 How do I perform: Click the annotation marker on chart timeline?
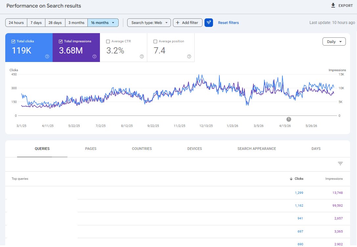click(289, 119)
